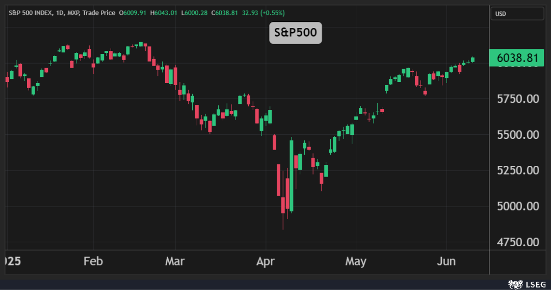
Task: Click the lowest April candle with long wick
Action: point(283,205)
